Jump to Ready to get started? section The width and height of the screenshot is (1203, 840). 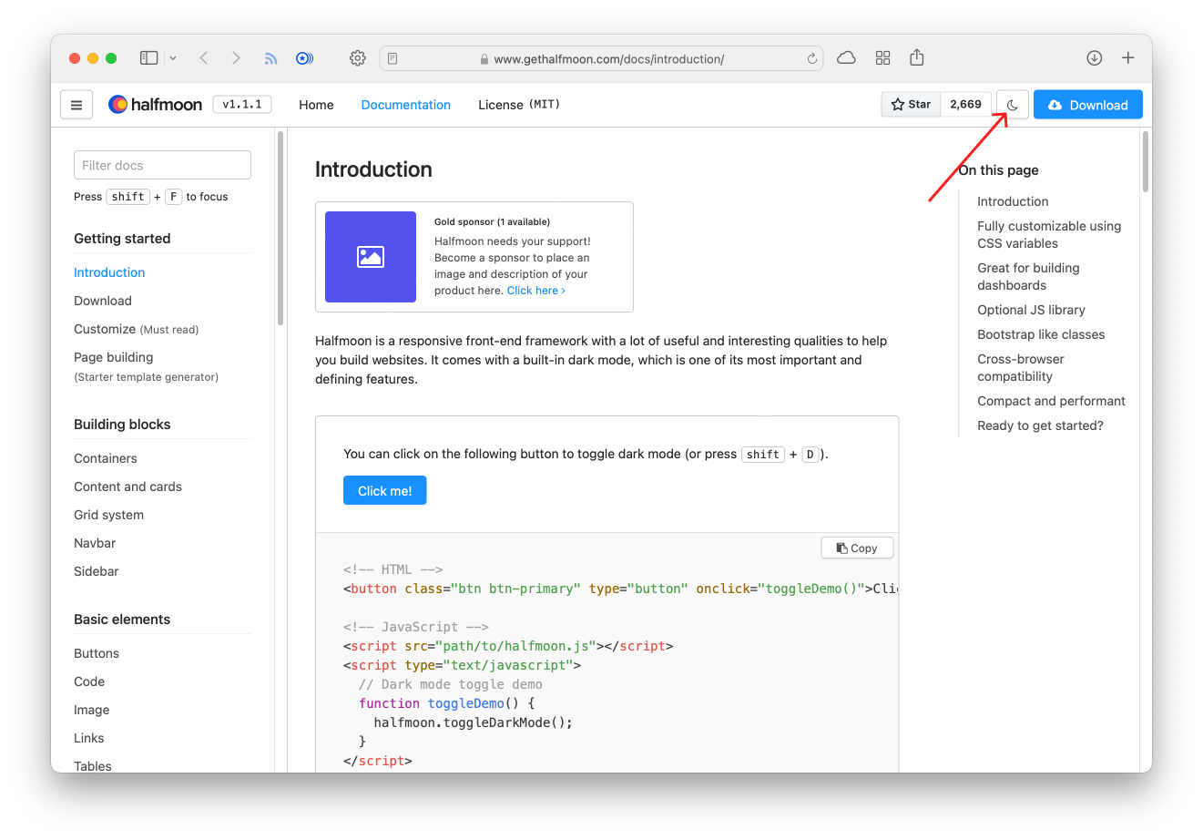click(1040, 425)
